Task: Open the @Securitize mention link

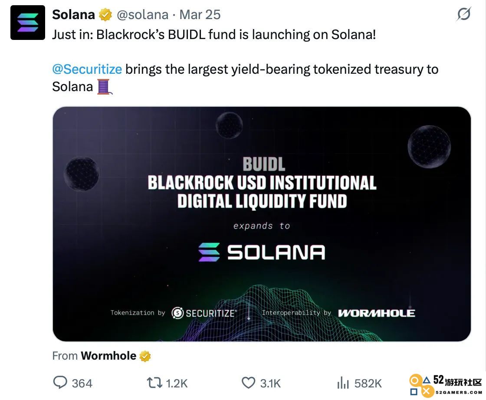Action: coord(87,69)
